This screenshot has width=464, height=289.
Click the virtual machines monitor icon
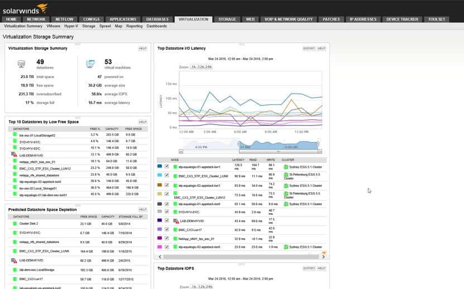pos(90,64)
